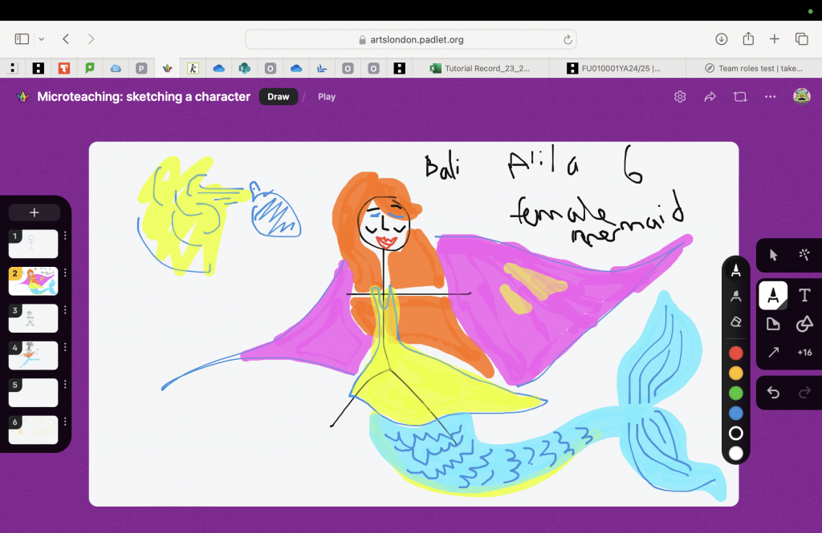Viewport: 822px width, 533px height.
Task: Select the Text tool
Action: click(804, 296)
